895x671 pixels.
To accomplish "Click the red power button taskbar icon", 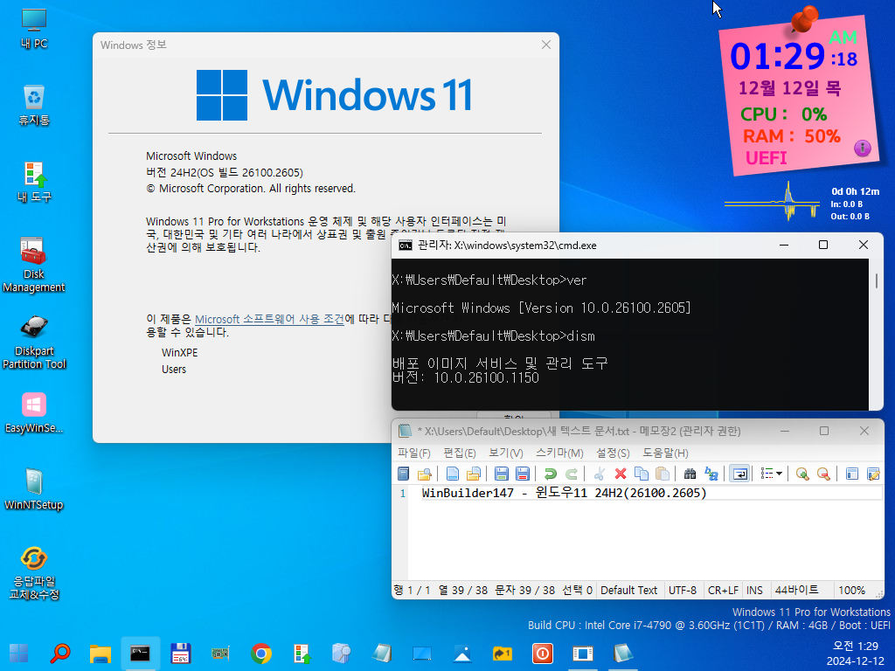I will (x=542, y=654).
